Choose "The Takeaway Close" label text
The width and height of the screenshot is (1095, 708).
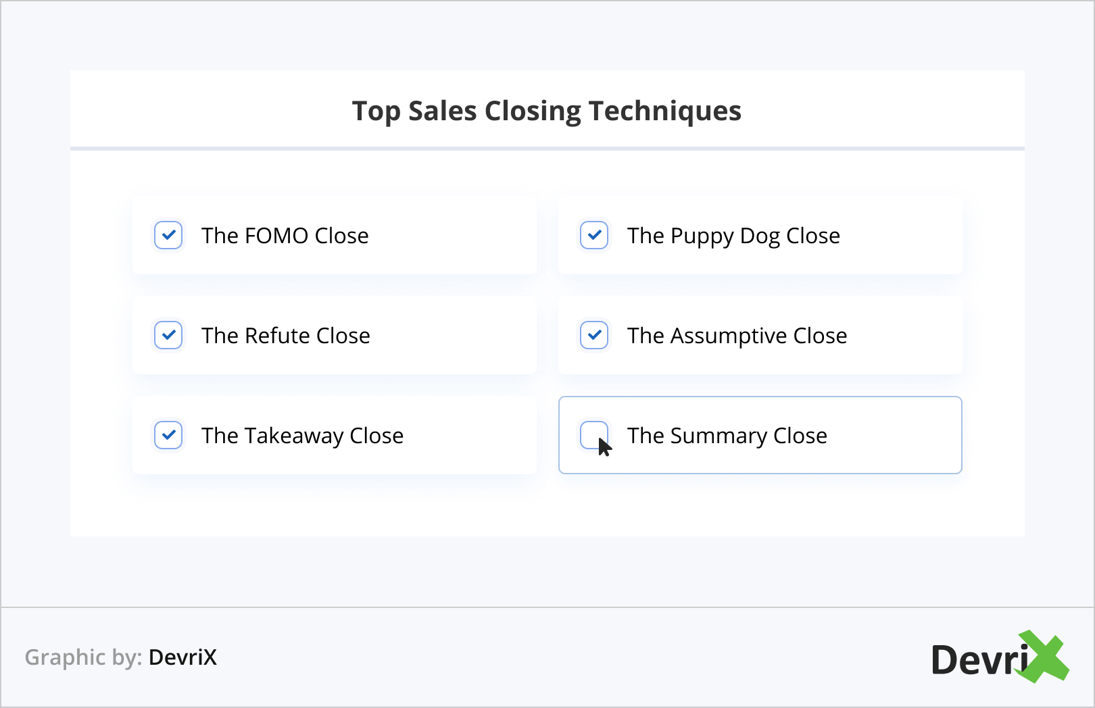pos(302,436)
